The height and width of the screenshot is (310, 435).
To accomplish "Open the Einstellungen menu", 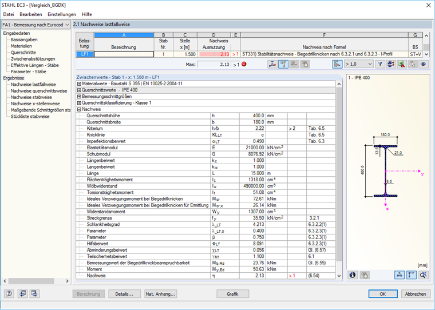I will [x=62, y=14].
